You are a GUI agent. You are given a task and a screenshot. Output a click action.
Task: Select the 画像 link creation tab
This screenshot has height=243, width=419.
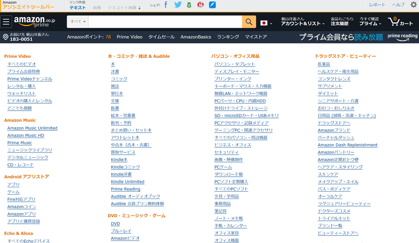[x=97, y=8]
